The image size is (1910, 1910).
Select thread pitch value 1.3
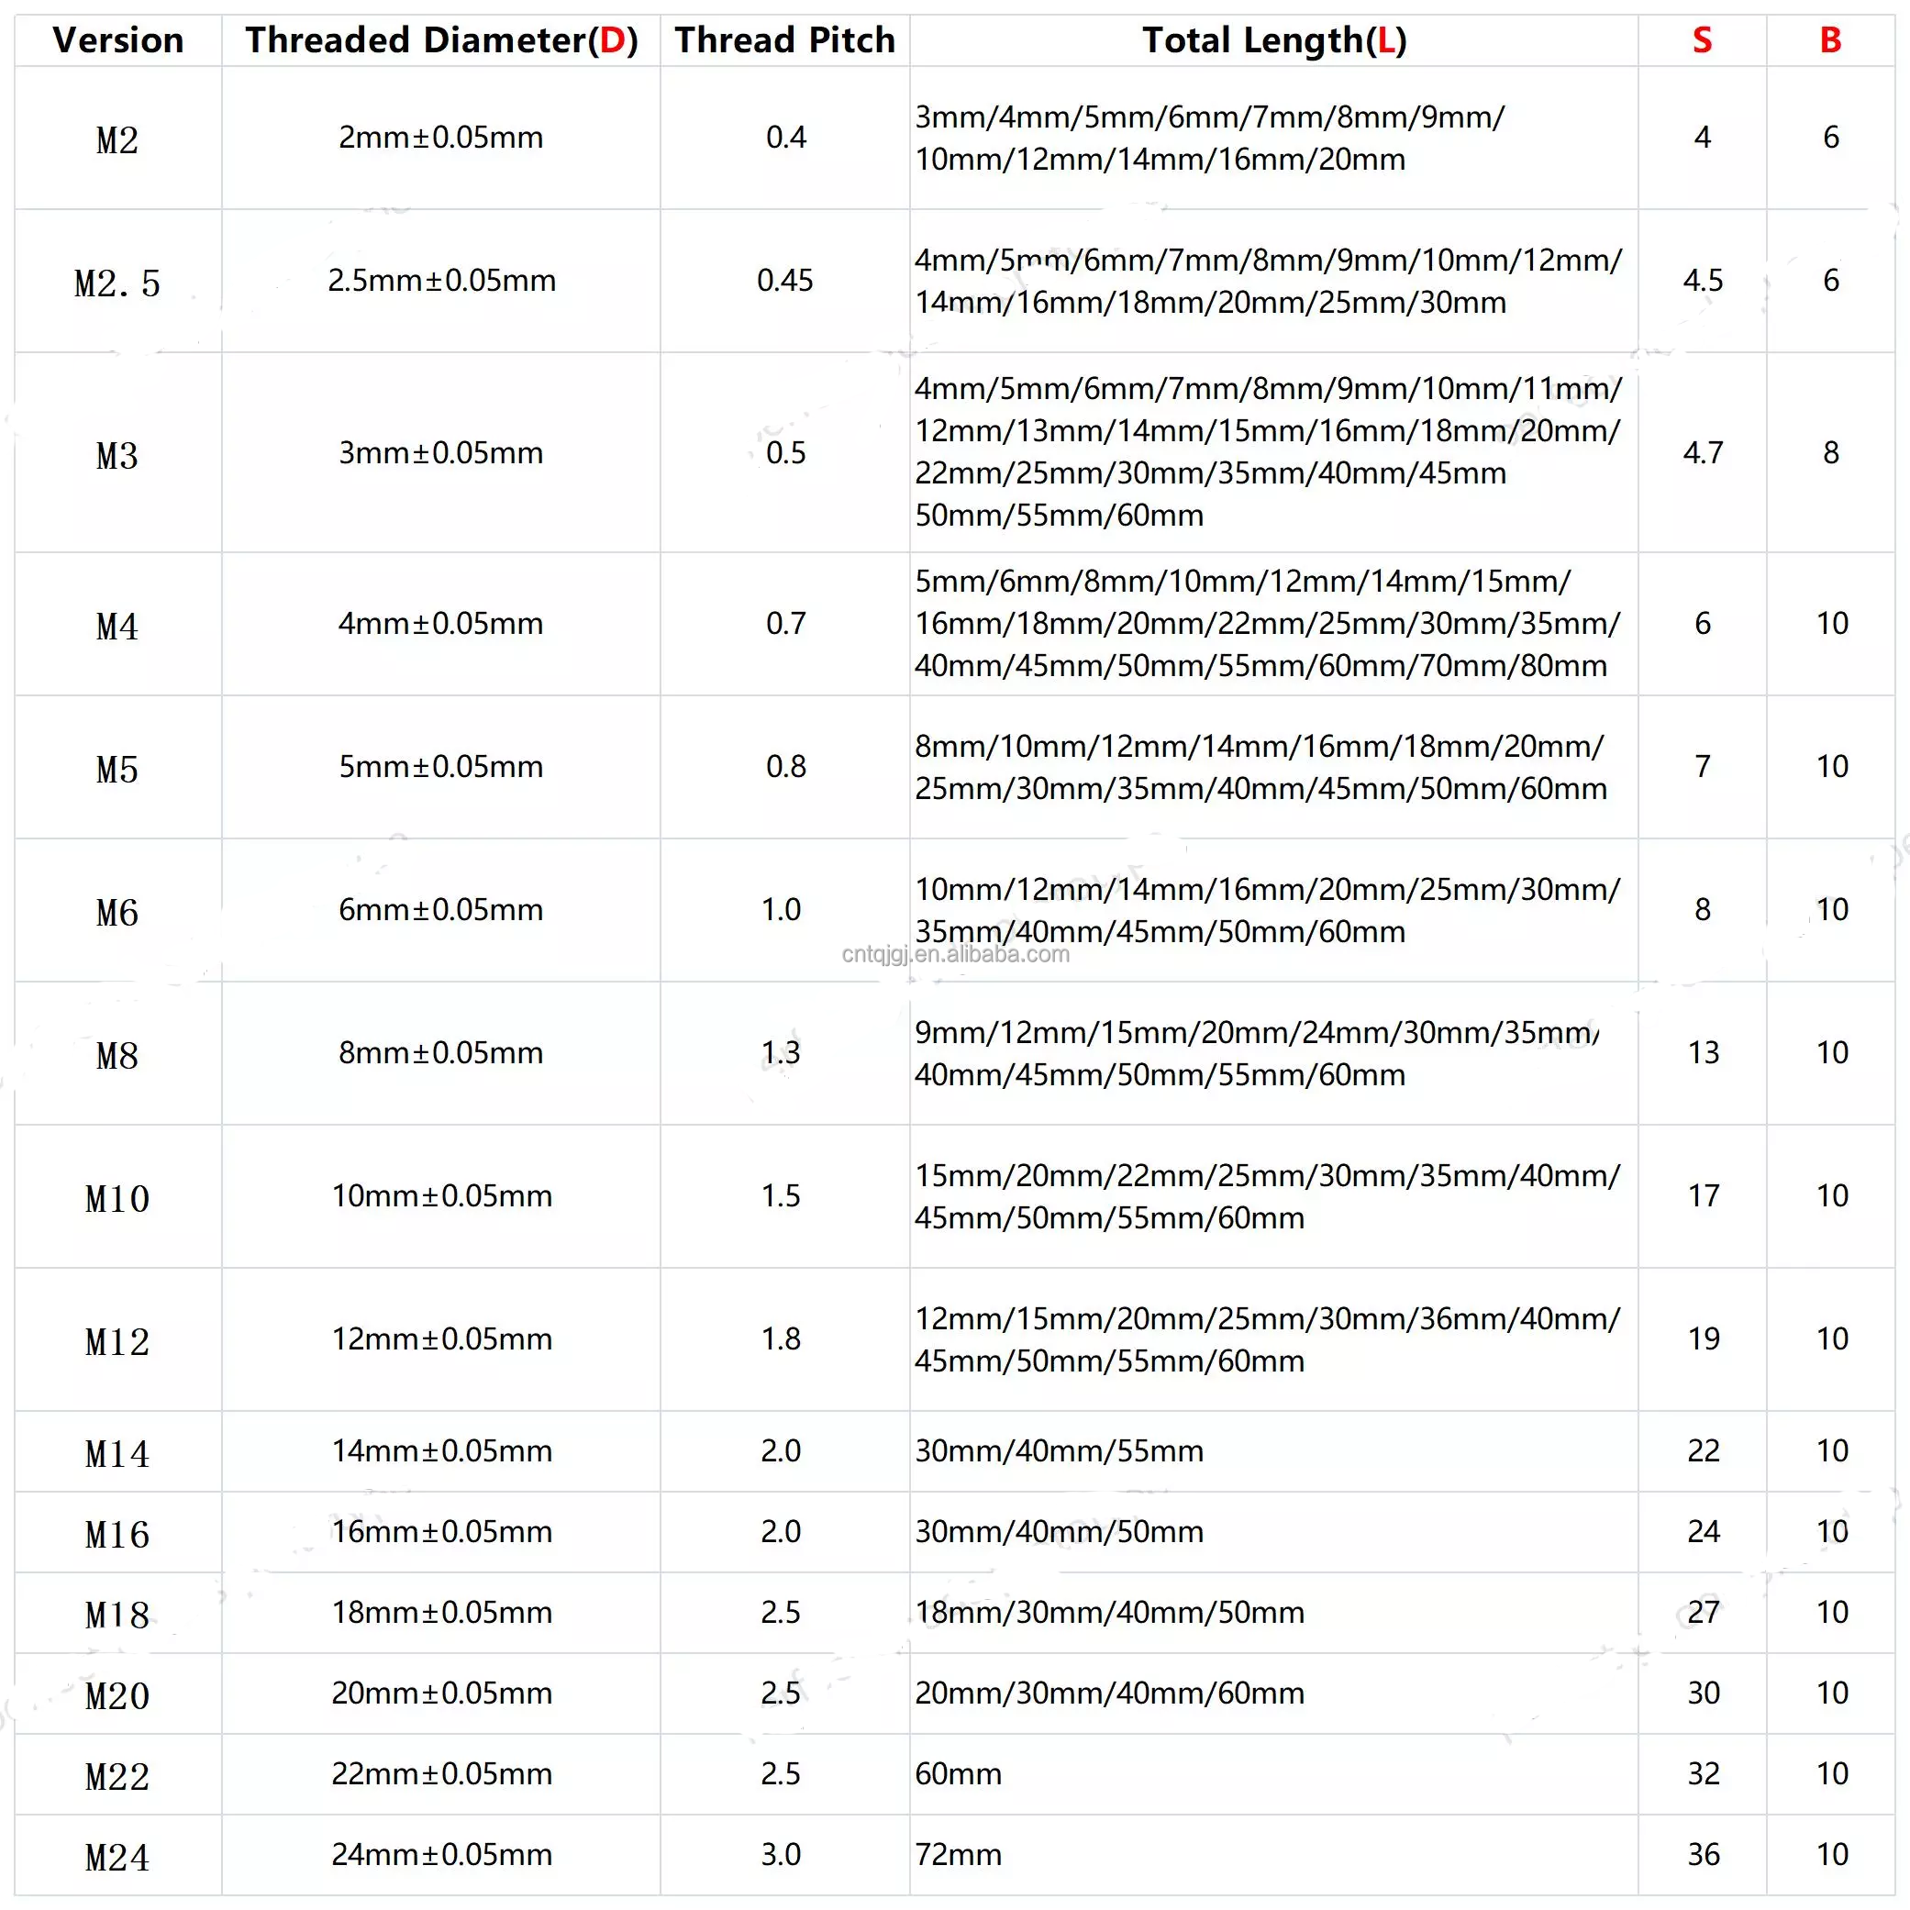pos(781,1053)
